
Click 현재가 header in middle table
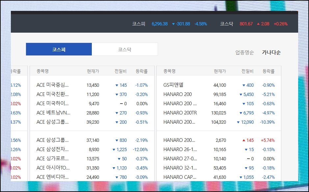point(93,71)
